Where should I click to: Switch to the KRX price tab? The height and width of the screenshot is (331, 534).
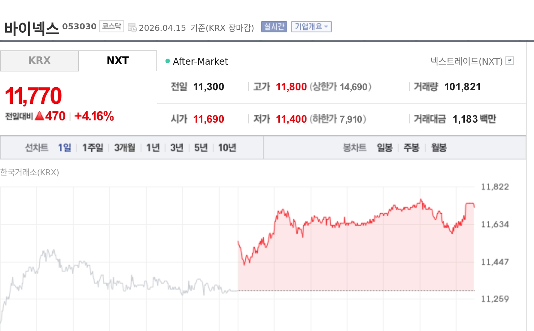[39, 61]
